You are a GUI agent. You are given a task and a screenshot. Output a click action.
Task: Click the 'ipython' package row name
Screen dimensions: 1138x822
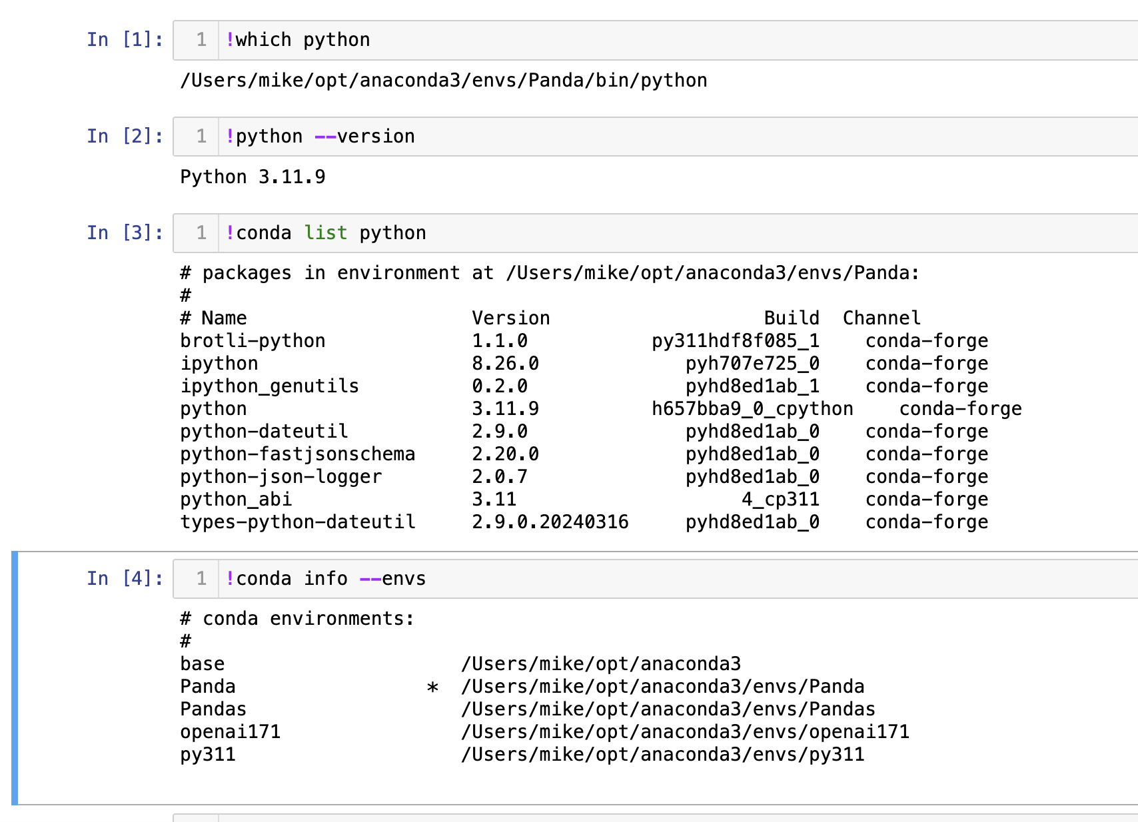click(219, 364)
